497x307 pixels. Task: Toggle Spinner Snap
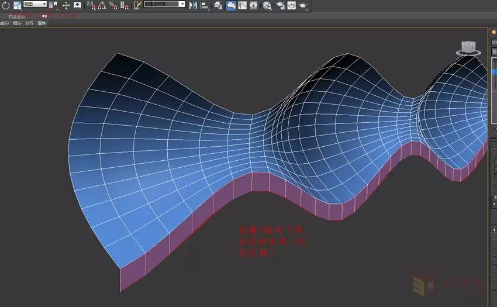(124, 5)
